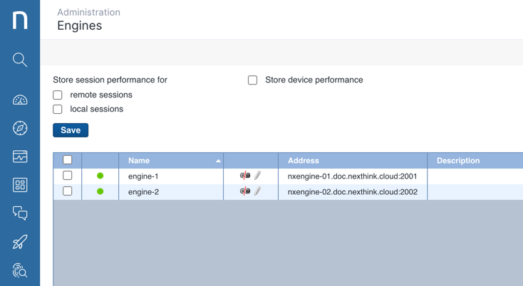Toggle the select-all checkbox in table header

(x=68, y=160)
